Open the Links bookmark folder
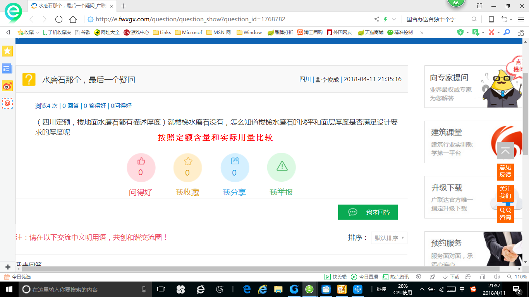Screen dimensions: 529x297 click(162, 32)
